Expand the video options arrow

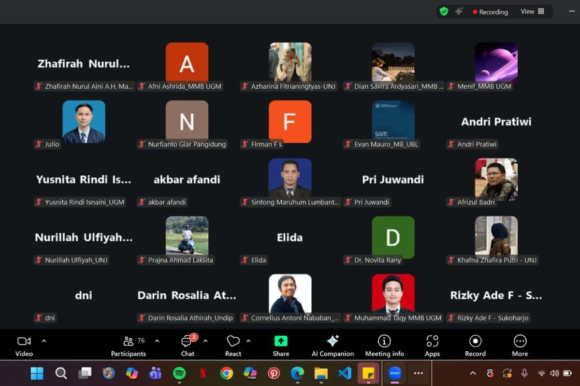click(44, 341)
